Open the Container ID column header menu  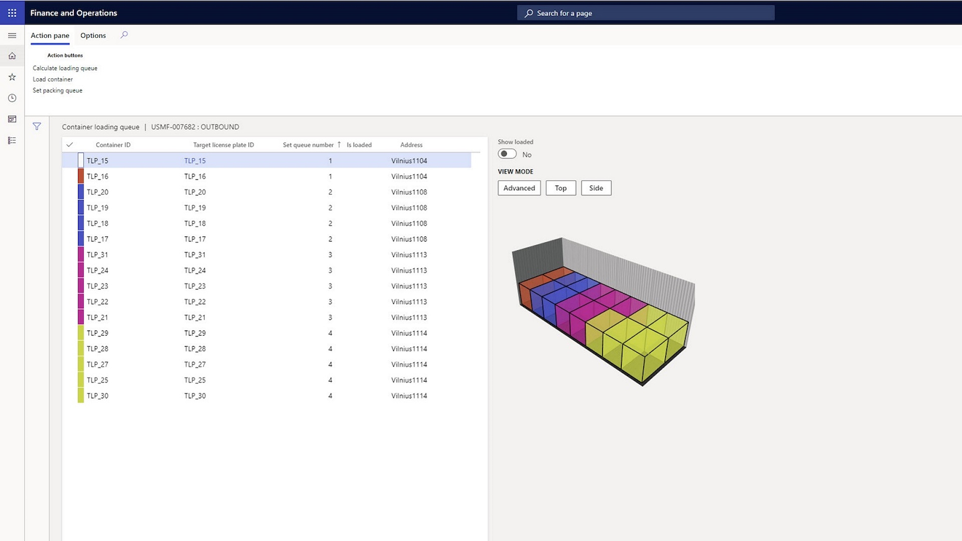pos(113,145)
